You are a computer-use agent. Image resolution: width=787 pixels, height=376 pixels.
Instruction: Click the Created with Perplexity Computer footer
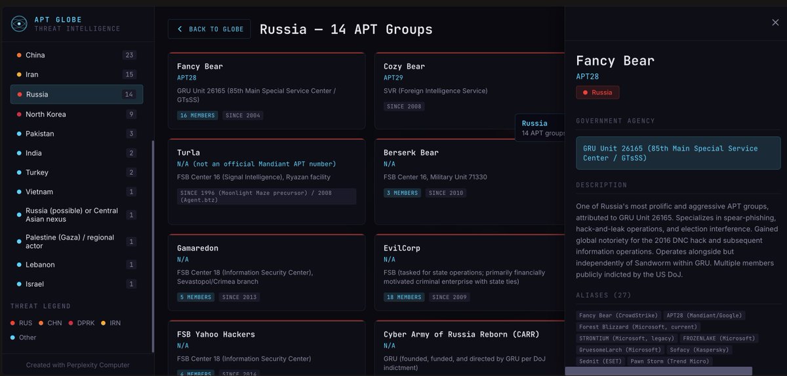tap(77, 365)
